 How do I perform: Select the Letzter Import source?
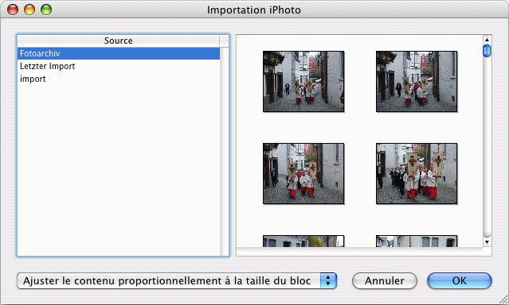click(119, 66)
